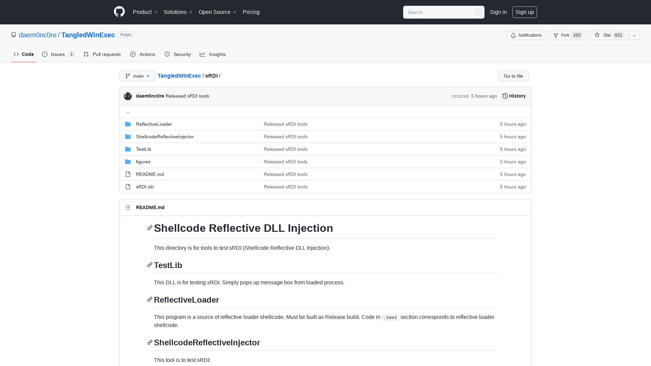This screenshot has width=651, height=366.
Task: Switch to the Insights tab
Action: point(213,54)
